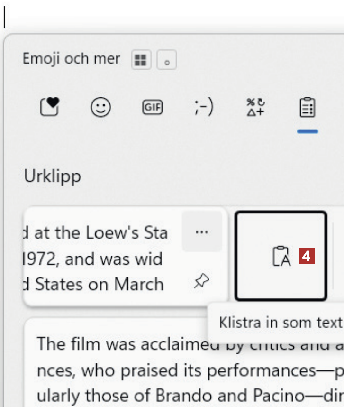Pin the Loew's clipboard item
The image size is (344, 407).
pos(202,282)
